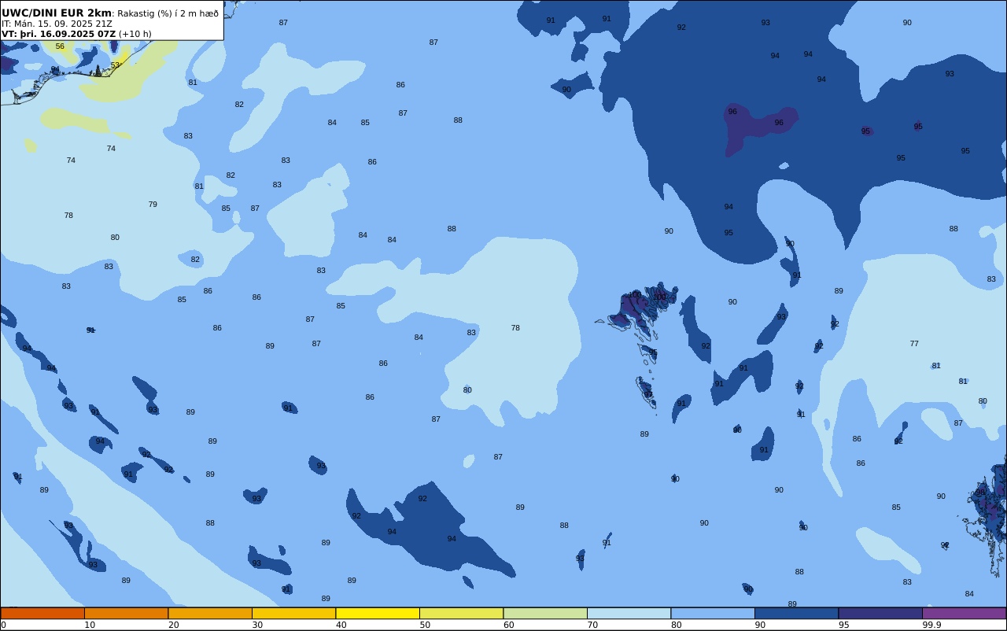1007x631 pixels.
Task: Click the title text UWC/DINI EUR 2km
Action: 57,13
